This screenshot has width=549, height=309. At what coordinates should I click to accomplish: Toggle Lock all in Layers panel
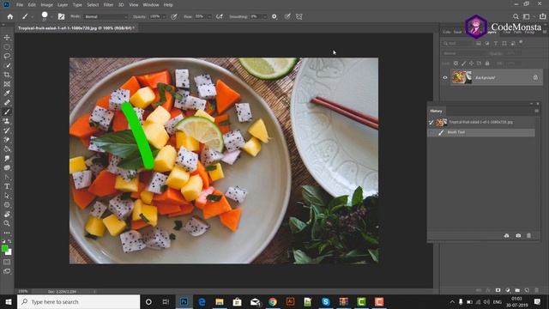(x=487, y=64)
